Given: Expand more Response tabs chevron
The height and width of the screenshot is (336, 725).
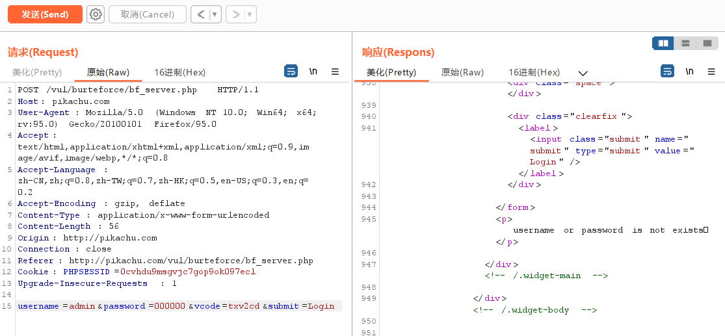Looking at the screenshot, I should pyautogui.click(x=583, y=73).
